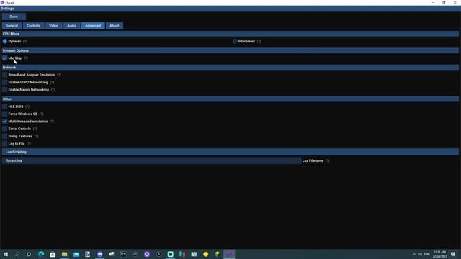Click the help icon beside Lua Filename
Image resolution: width=461 pixels, height=259 pixels.
click(328, 161)
